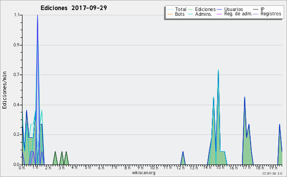Click the "4 h" hour label
The width and height of the screenshot is (287, 177).
pyautogui.click(x=74, y=167)
